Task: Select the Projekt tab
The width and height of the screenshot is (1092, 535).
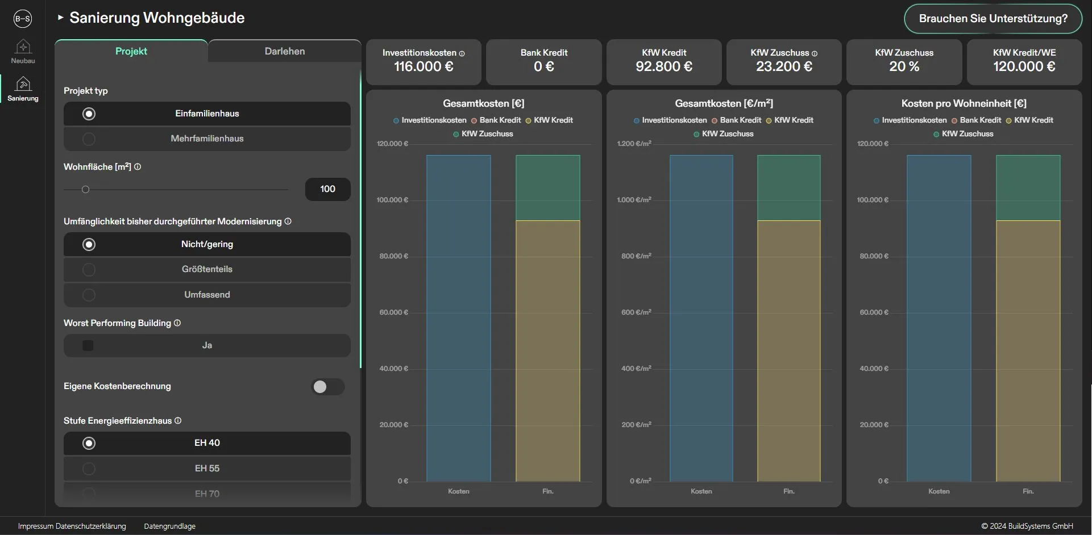Action: point(131,51)
